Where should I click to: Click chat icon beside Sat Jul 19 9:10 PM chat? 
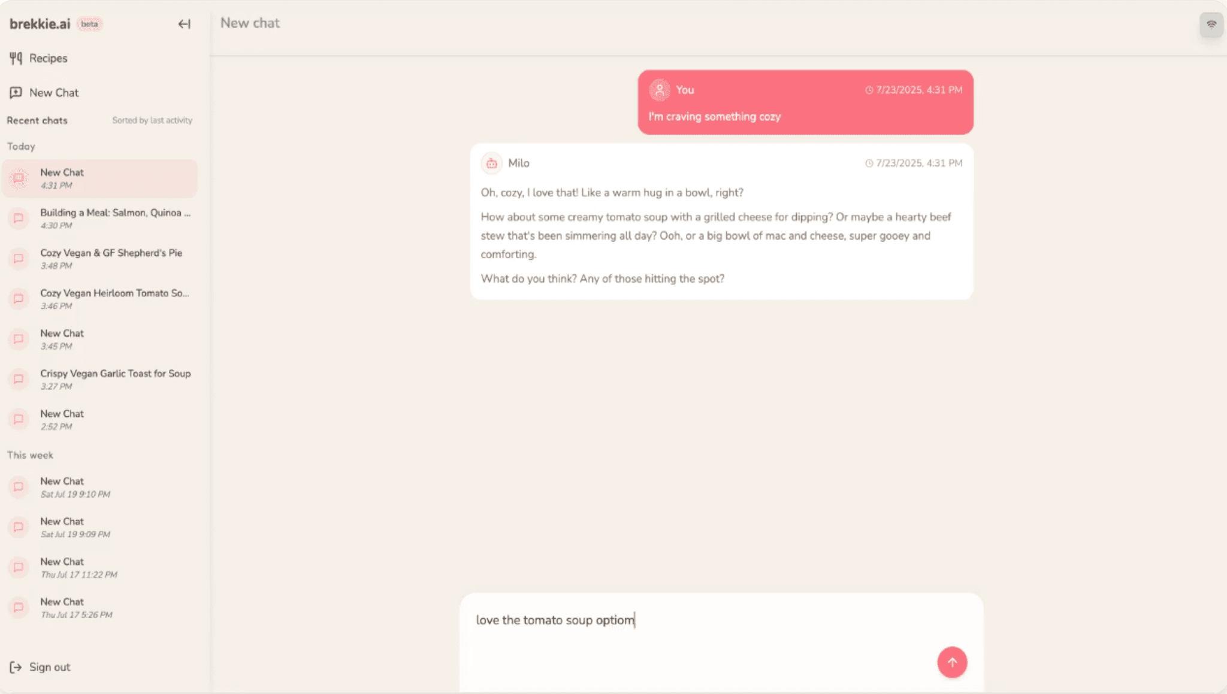pos(19,486)
